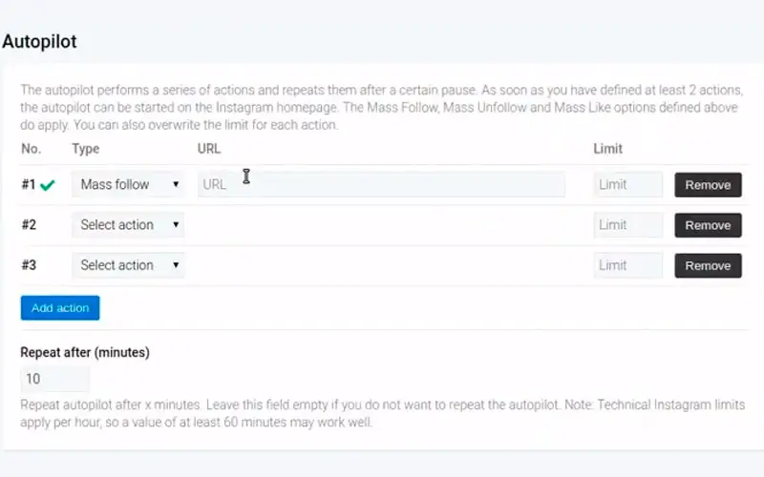Click the blue Add action button

59,308
